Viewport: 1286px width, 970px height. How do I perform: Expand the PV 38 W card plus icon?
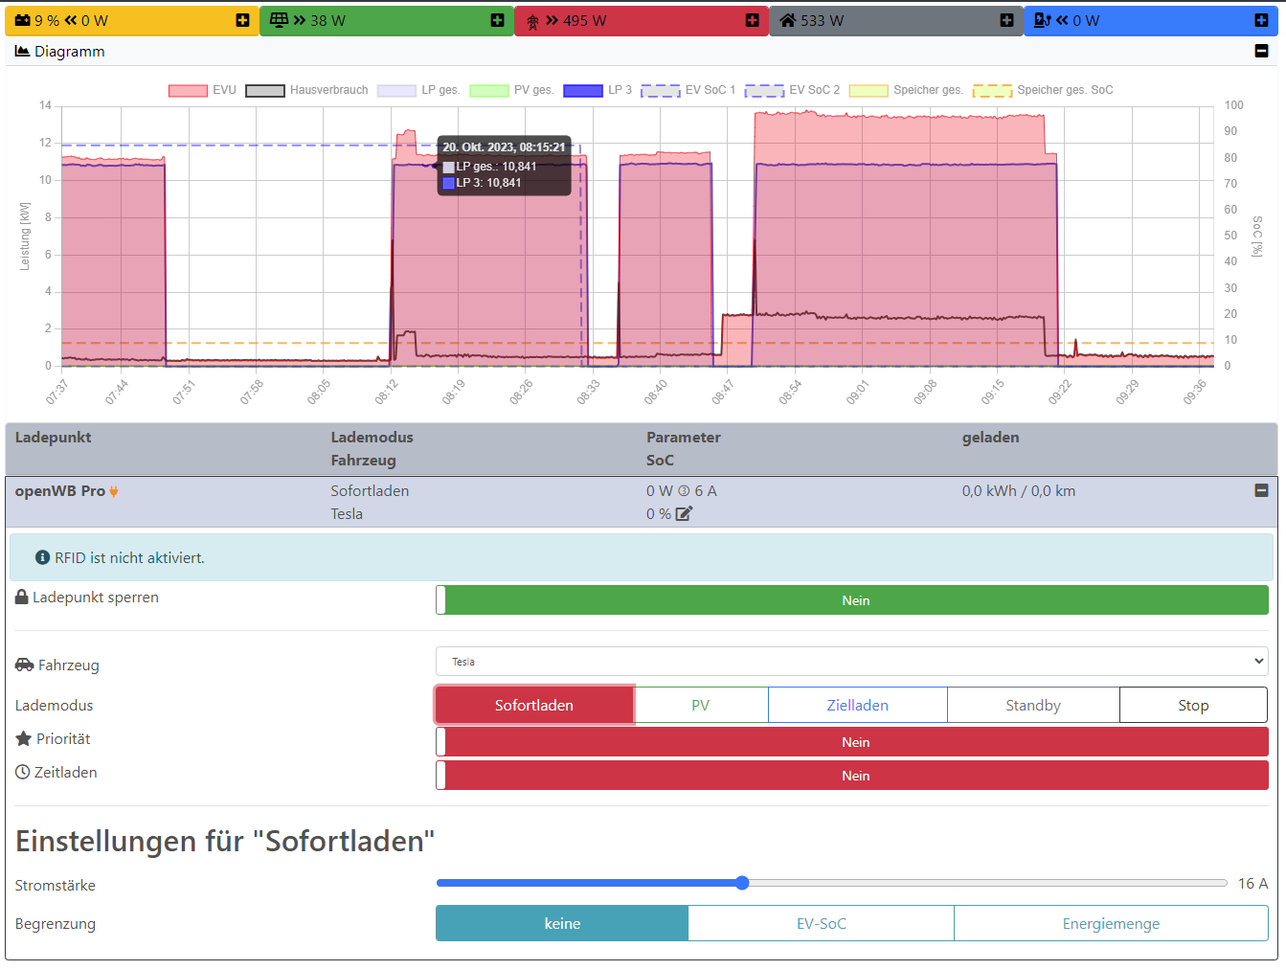click(497, 20)
